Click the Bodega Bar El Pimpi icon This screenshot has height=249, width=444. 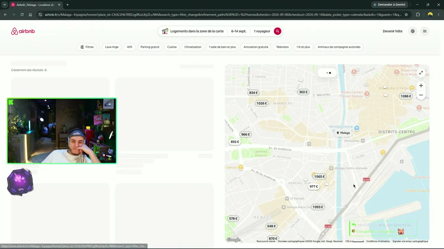tap(412, 88)
